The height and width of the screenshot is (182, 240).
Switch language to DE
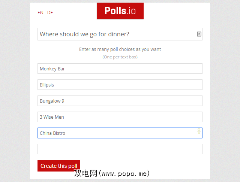[x=50, y=13]
